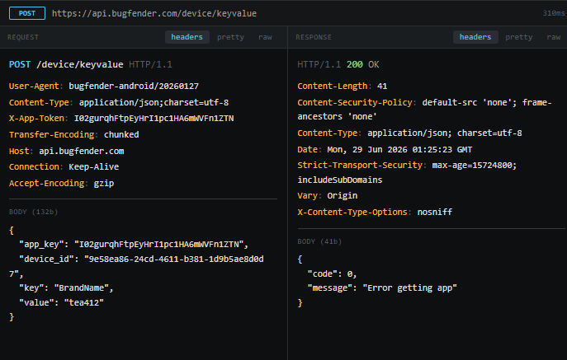This screenshot has width=567, height=360.
Task: Select the request URL https://api.bugfender.com/device/keyvalue
Action: tap(154, 14)
